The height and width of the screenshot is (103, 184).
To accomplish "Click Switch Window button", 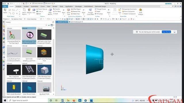I will [x=38, y=3].
